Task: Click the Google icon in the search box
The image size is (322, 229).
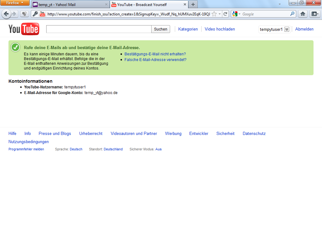Action: [x=235, y=14]
